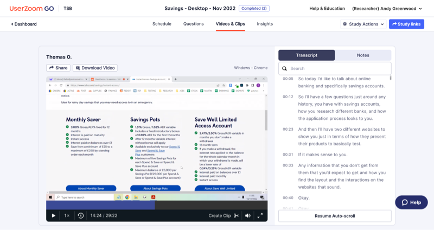Expand video to fullscreen
Screen dimensions: 434x230
pyautogui.click(x=260, y=215)
